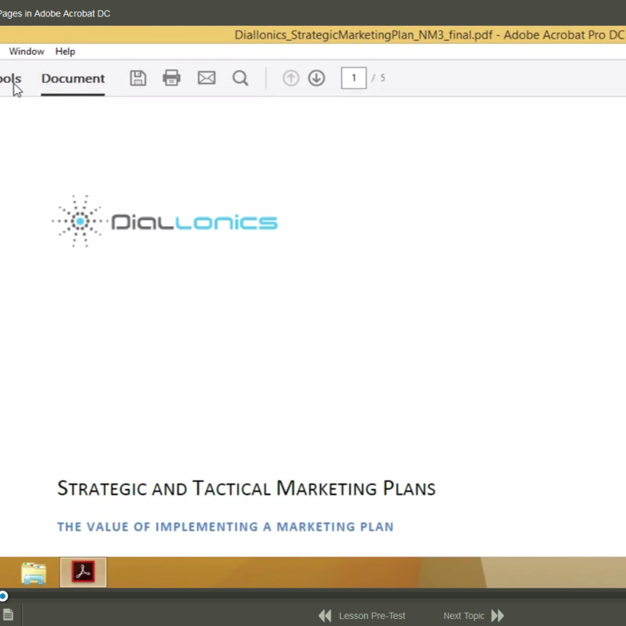
Task: Click the Print icon in toolbar
Action: tap(171, 78)
